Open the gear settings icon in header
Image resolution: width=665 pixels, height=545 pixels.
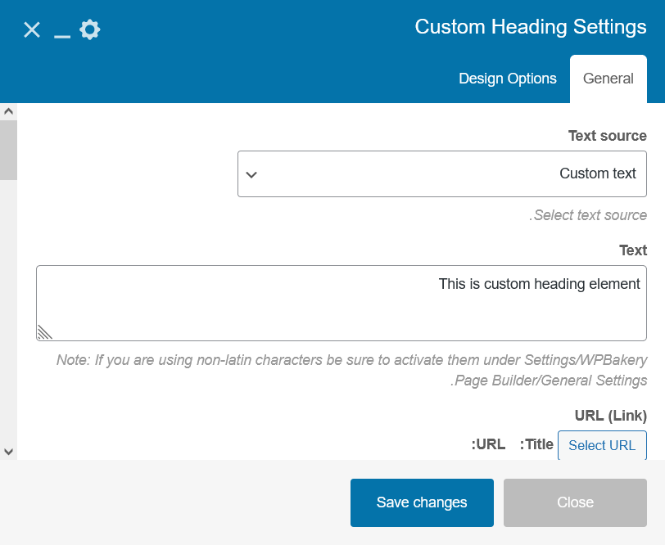pyautogui.click(x=90, y=29)
